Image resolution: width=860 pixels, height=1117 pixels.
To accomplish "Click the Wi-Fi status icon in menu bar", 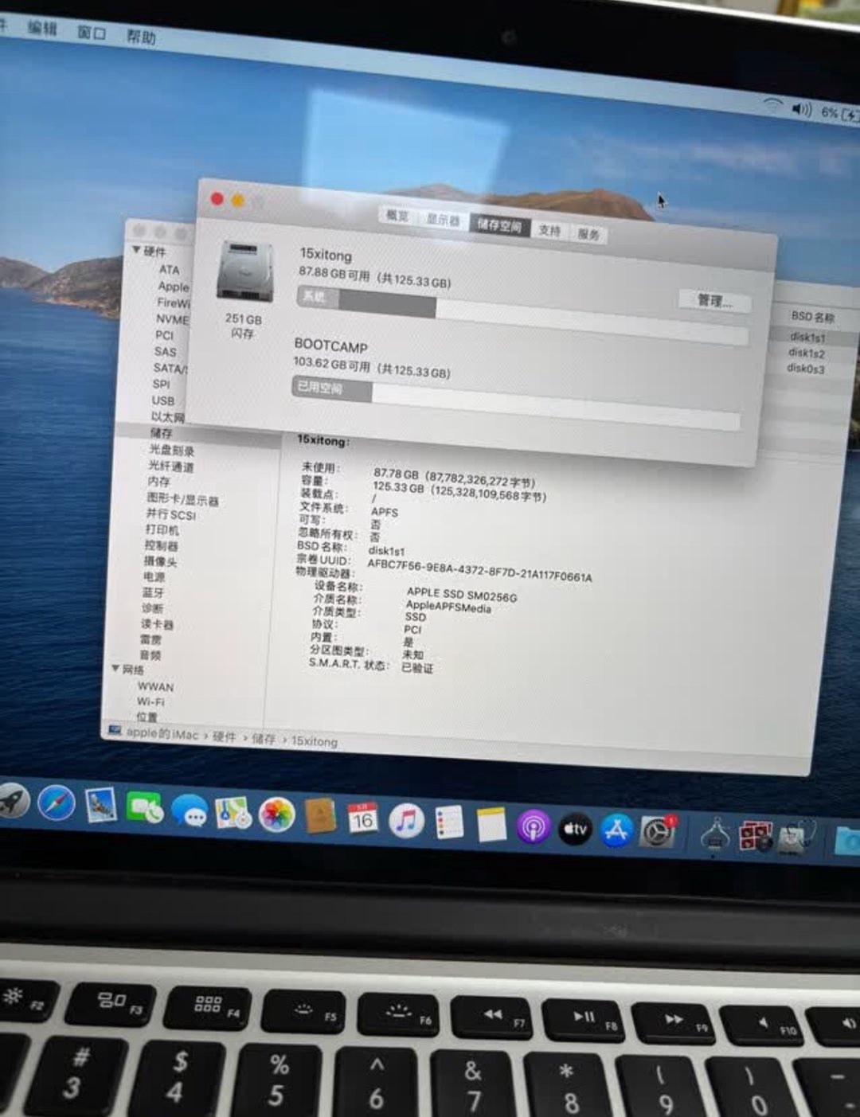I will point(772,104).
